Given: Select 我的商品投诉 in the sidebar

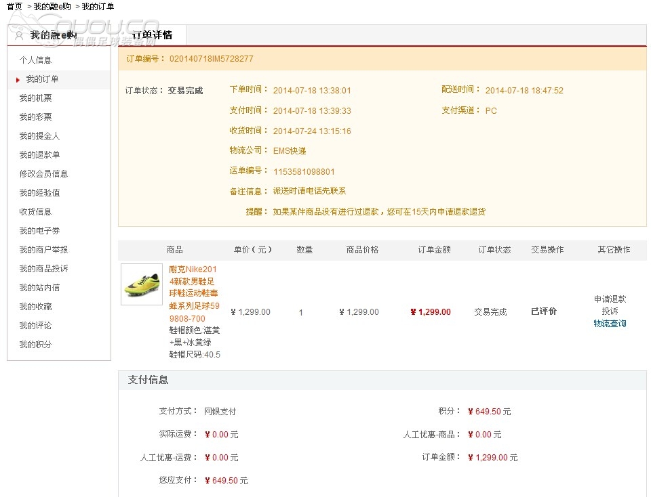Looking at the screenshot, I should coord(38,269).
